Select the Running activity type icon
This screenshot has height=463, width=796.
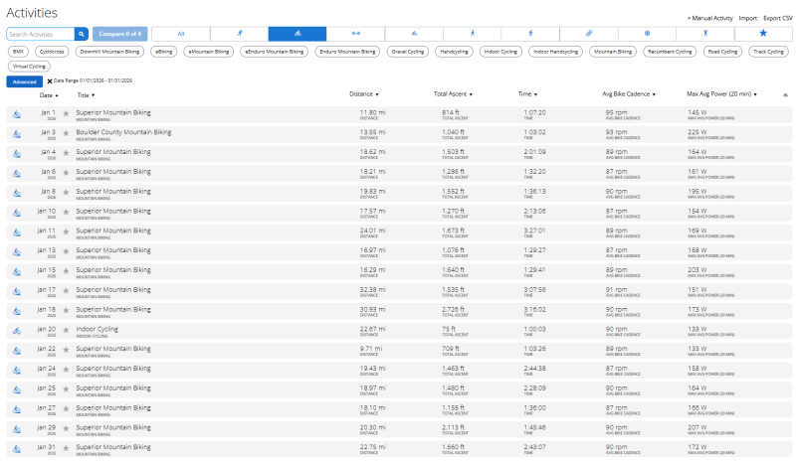coord(240,34)
